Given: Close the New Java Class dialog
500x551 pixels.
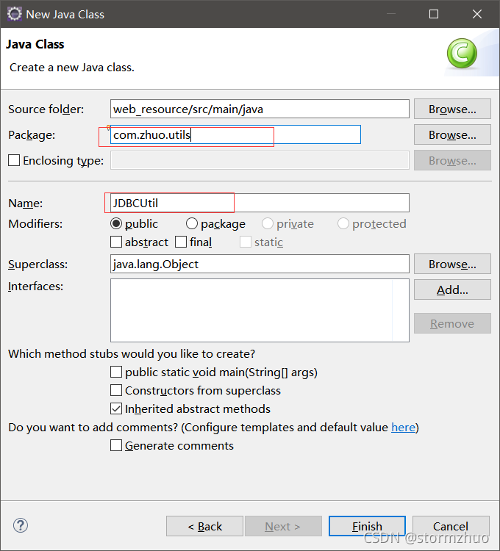Looking at the screenshot, I should (477, 14).
